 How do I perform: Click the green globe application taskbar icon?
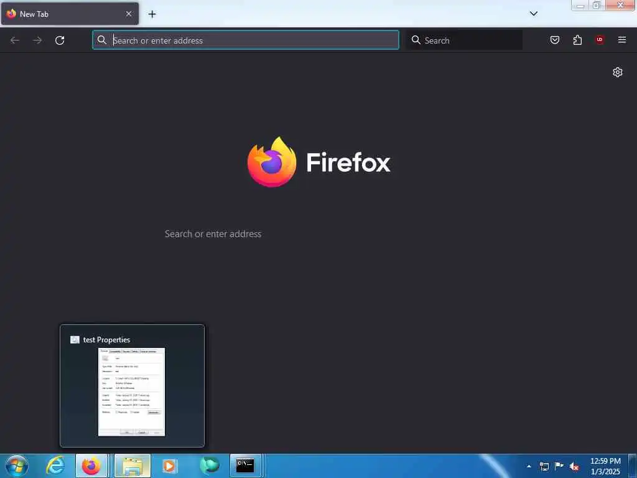tap(209, 466)
